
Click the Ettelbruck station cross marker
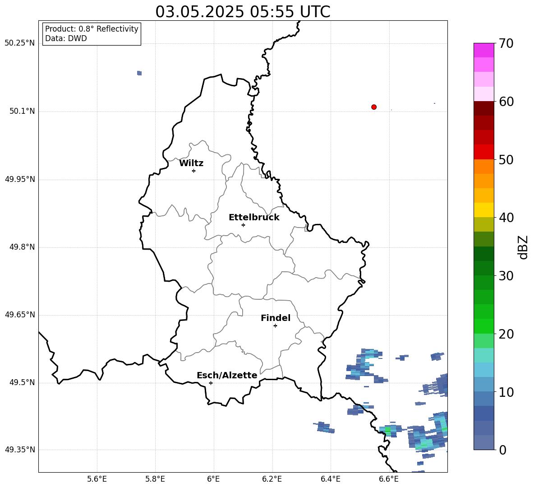click(243, 225)
